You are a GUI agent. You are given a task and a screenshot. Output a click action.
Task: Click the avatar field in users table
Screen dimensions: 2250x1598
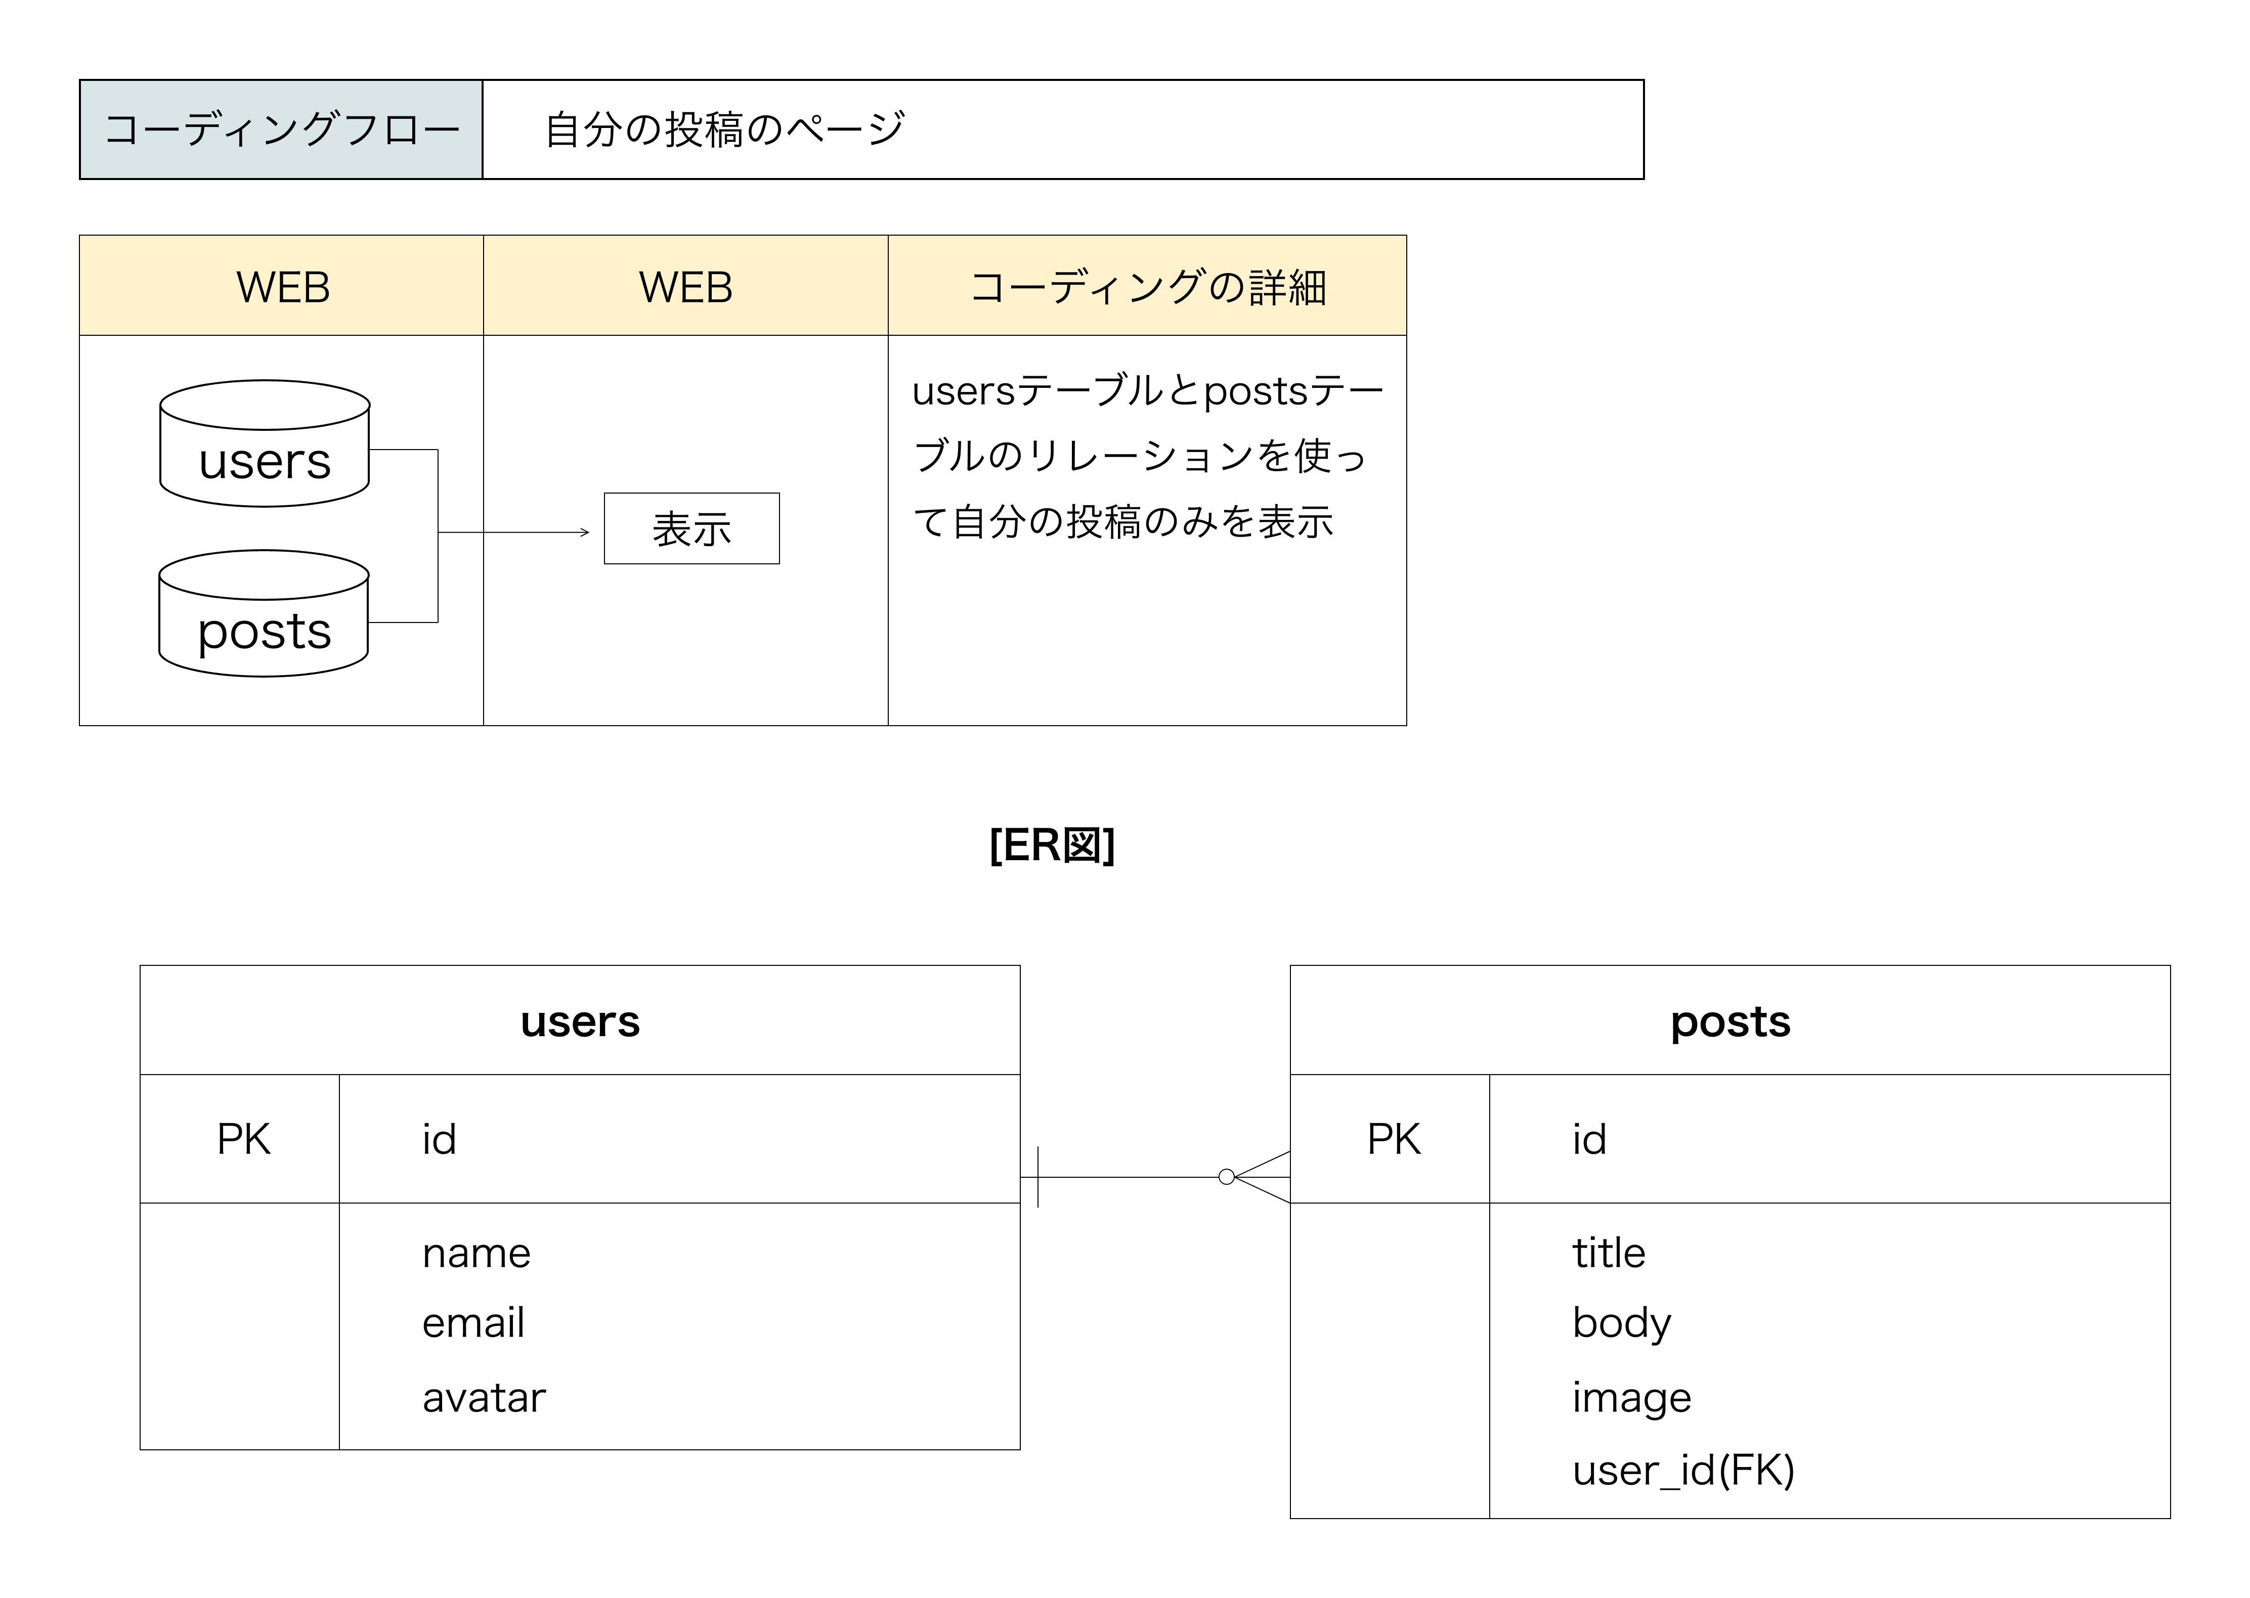pos(483,1397)
